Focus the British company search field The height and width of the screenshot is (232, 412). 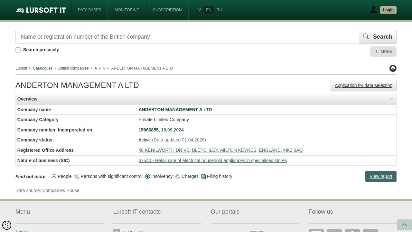click(x=187, y=37)
